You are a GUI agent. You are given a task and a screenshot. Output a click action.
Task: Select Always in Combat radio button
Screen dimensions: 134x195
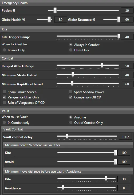click(x=71, y=45)
